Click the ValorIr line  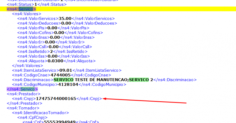pyautogui.click(x=51, y=42)
